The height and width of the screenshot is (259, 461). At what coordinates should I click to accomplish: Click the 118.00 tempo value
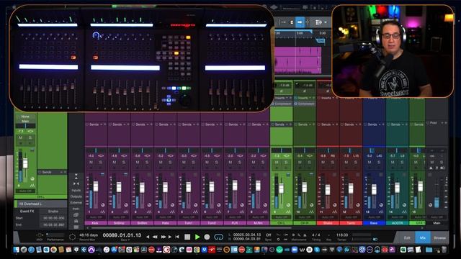342,235
